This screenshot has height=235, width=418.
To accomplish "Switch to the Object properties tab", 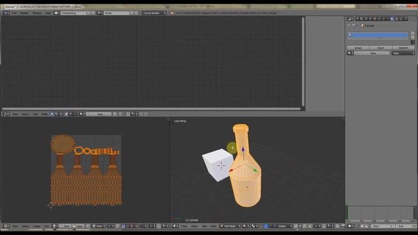I will pos(375,19).
